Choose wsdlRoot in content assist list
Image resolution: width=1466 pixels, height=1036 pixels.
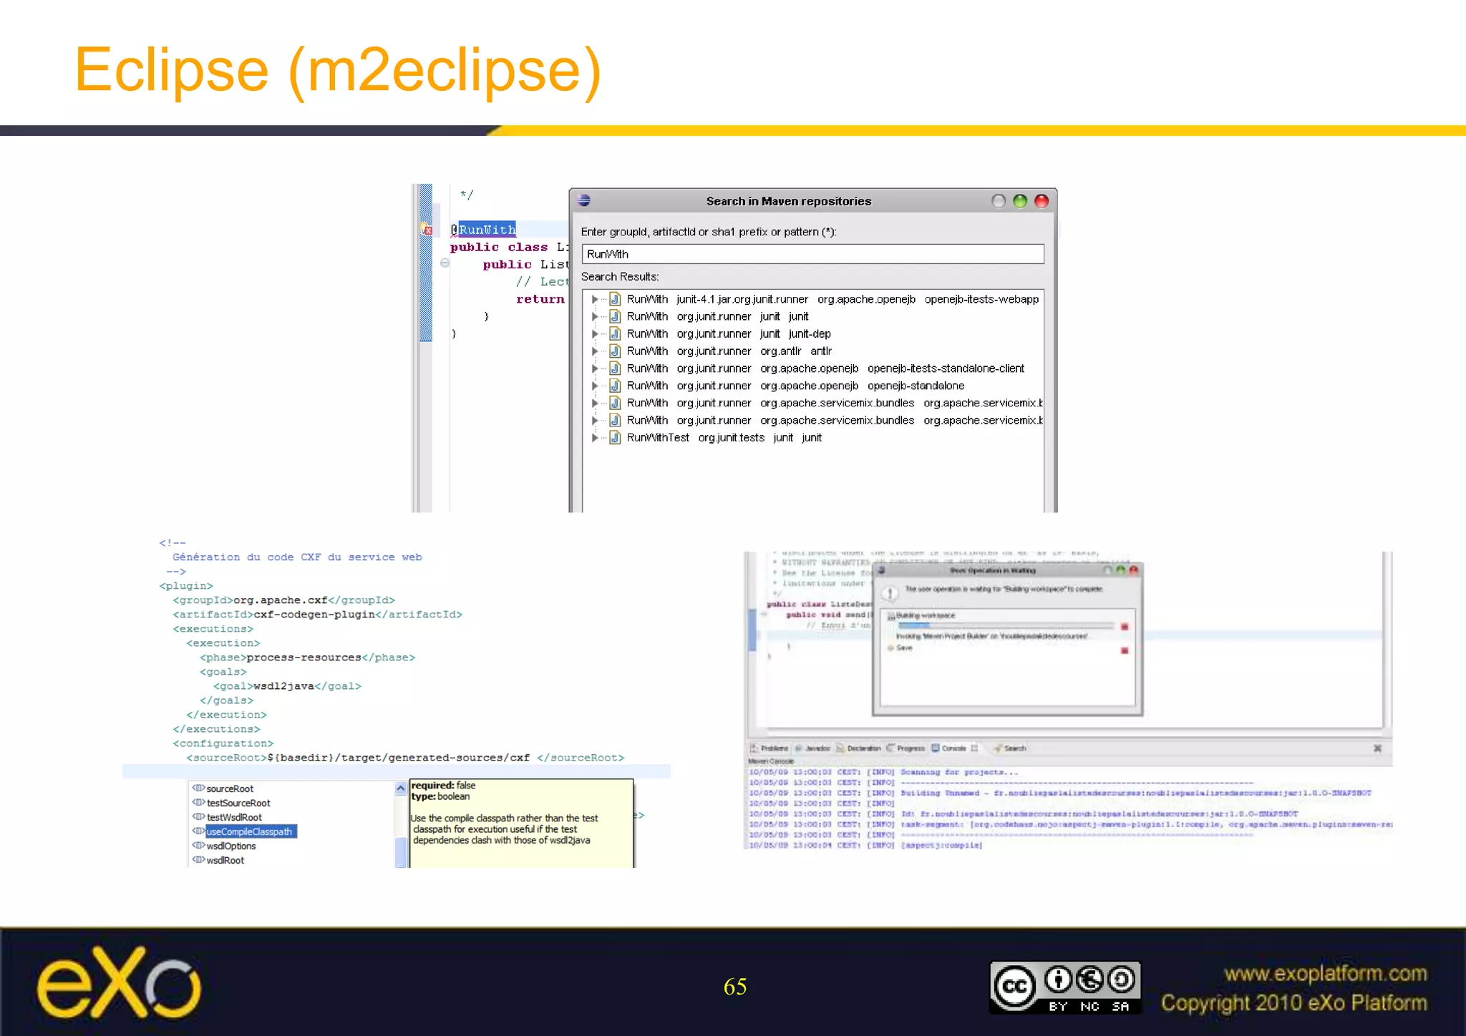click(225, 860)
